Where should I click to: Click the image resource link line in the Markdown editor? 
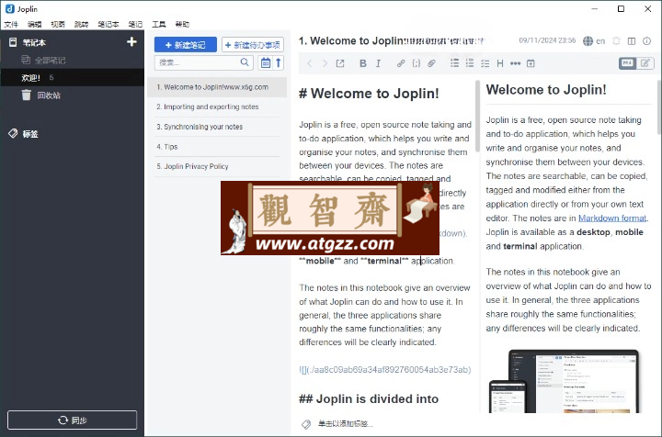(385, 370)
